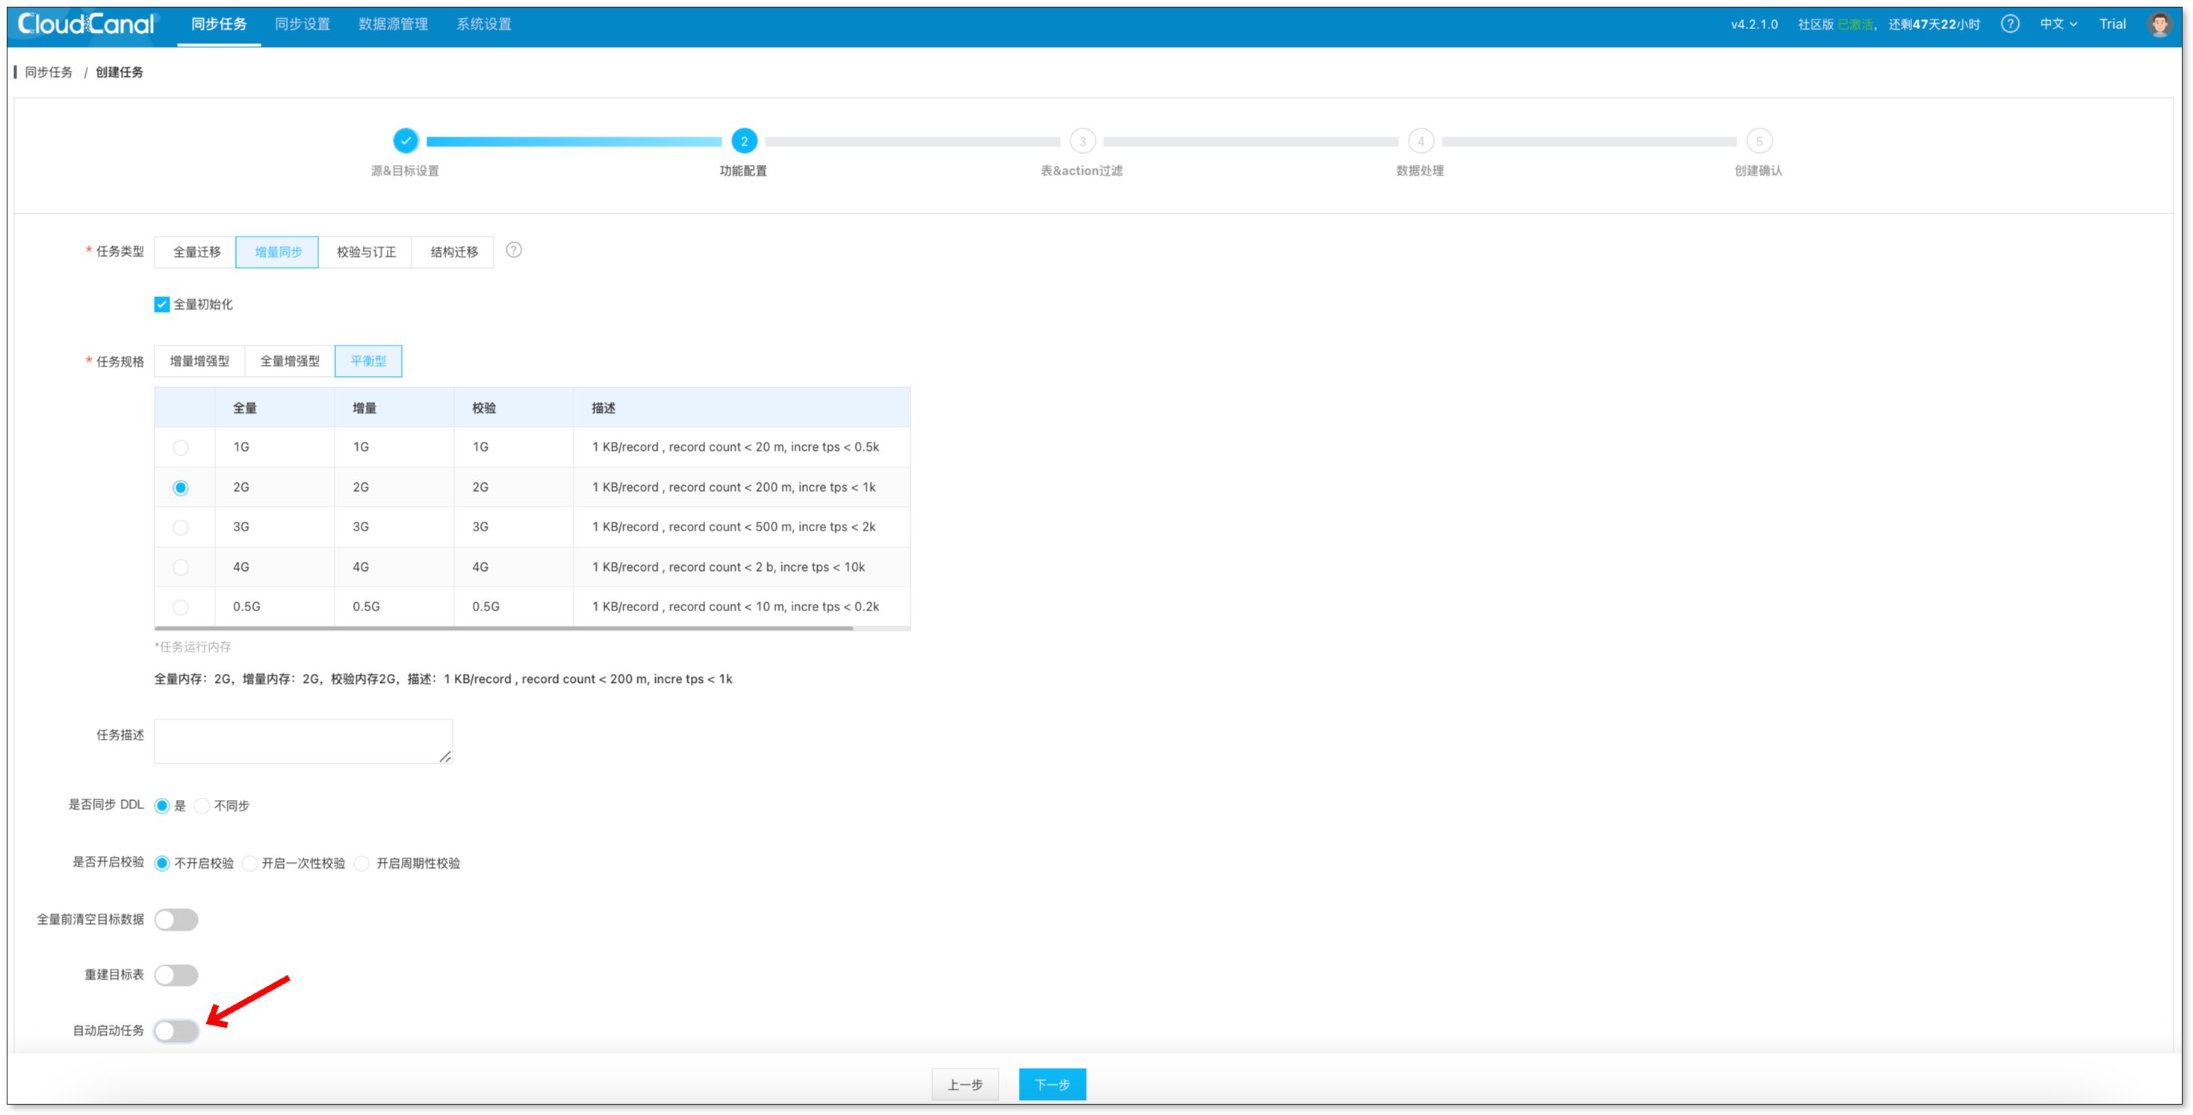Choose 不同步 for DDL sync
The width and height of the screenshot is (2193, 1115).
click(202, 805)
